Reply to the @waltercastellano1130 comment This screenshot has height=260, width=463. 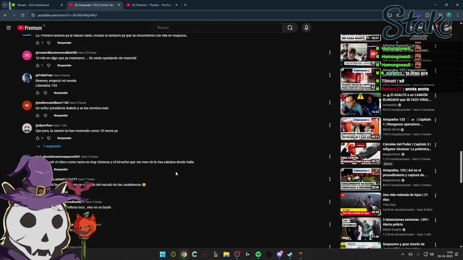point(61,116)
